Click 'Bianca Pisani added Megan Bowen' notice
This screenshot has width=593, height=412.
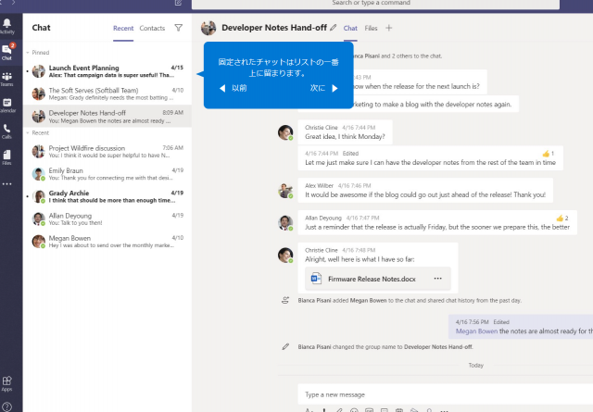410,301
